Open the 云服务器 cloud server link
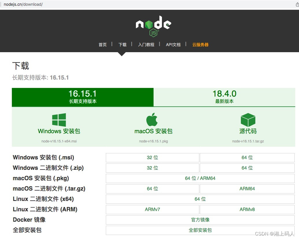This screenshot has height=239, width=299. pos(200,45)
